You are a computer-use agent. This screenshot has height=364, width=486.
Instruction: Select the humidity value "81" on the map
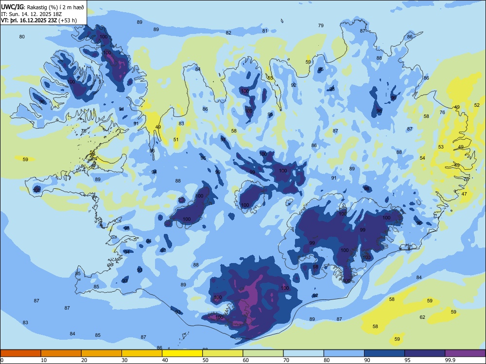(x=265, y=31)
